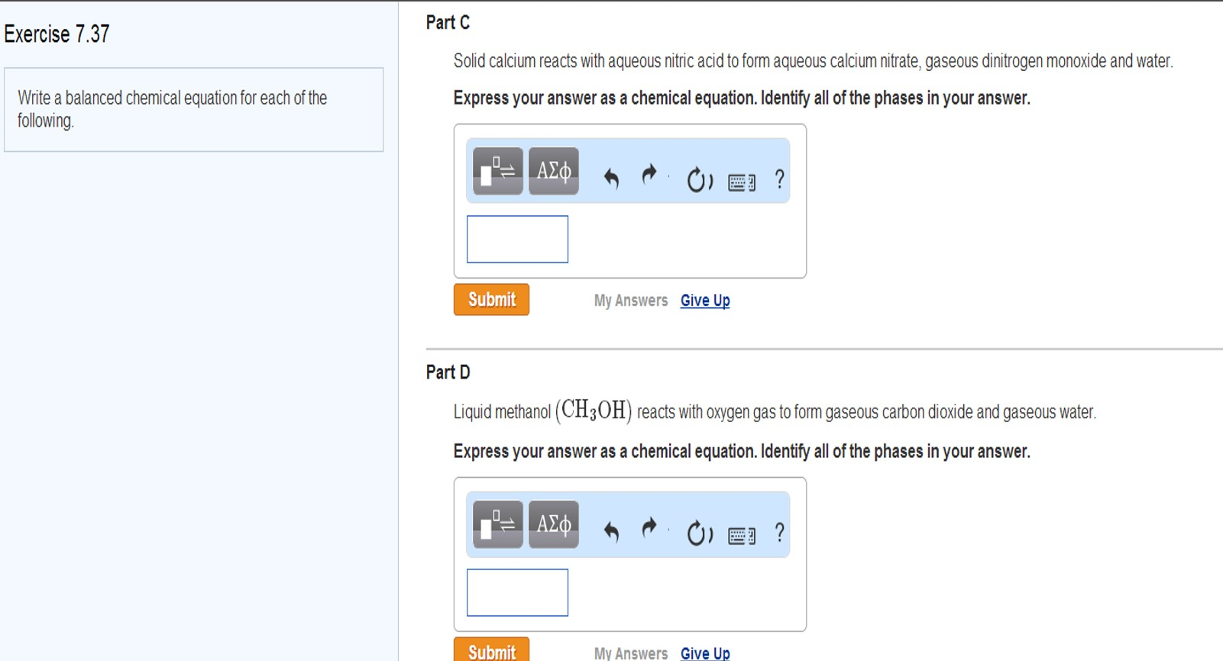Open the Greek symbols palette in Part D

(552, 524)
